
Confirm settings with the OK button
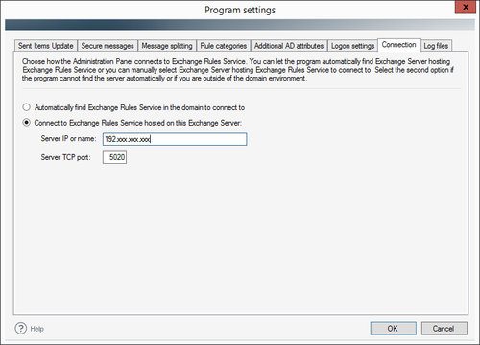point(394,329)
